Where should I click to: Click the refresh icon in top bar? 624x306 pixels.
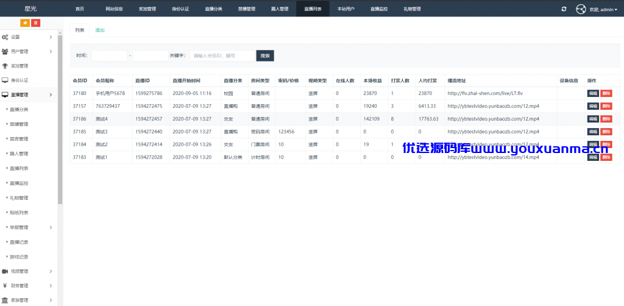tap(564, 9)
